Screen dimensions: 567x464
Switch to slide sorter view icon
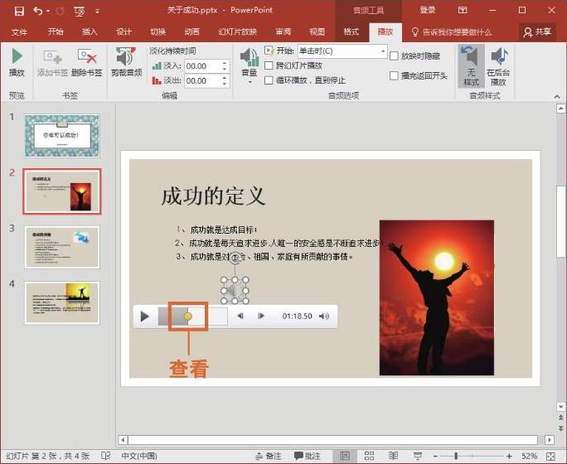click(x=369, y=456)
